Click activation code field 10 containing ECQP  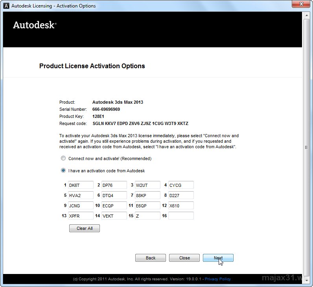(114, 205)
